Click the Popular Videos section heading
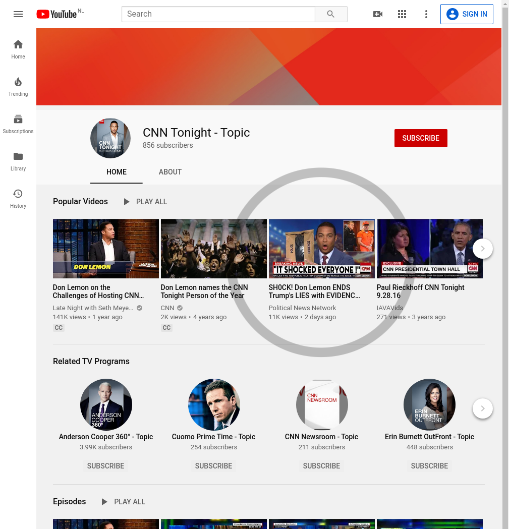This screenshot has height=529, width=509. (x=80, y=202)
